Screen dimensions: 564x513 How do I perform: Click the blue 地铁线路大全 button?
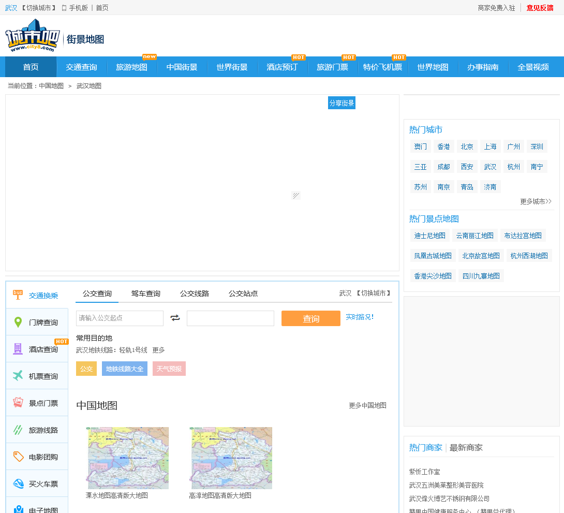point(125,369)
